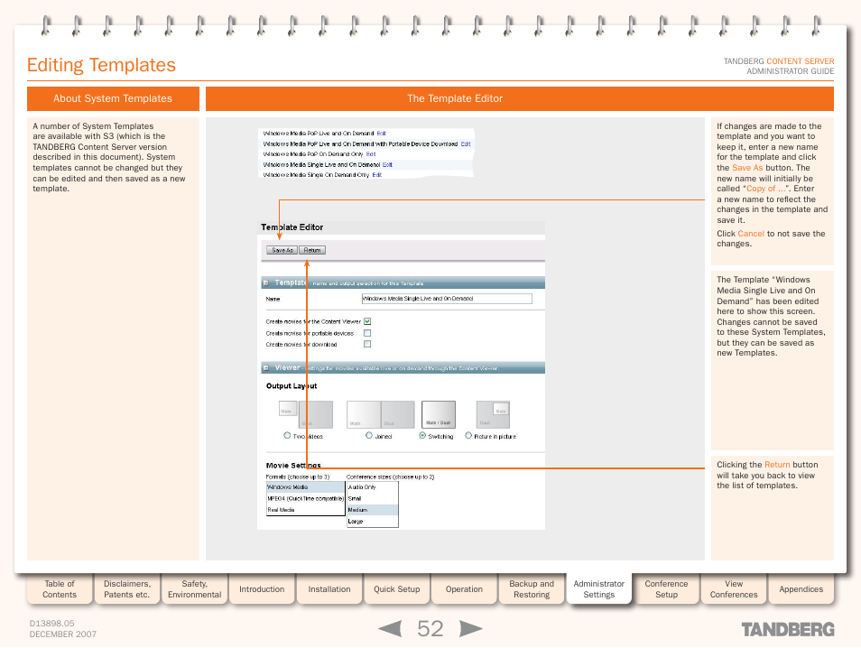This screenshot has width=861, height=648.
Task: Click the TANDBERG logo
Action: pos(788,629)
